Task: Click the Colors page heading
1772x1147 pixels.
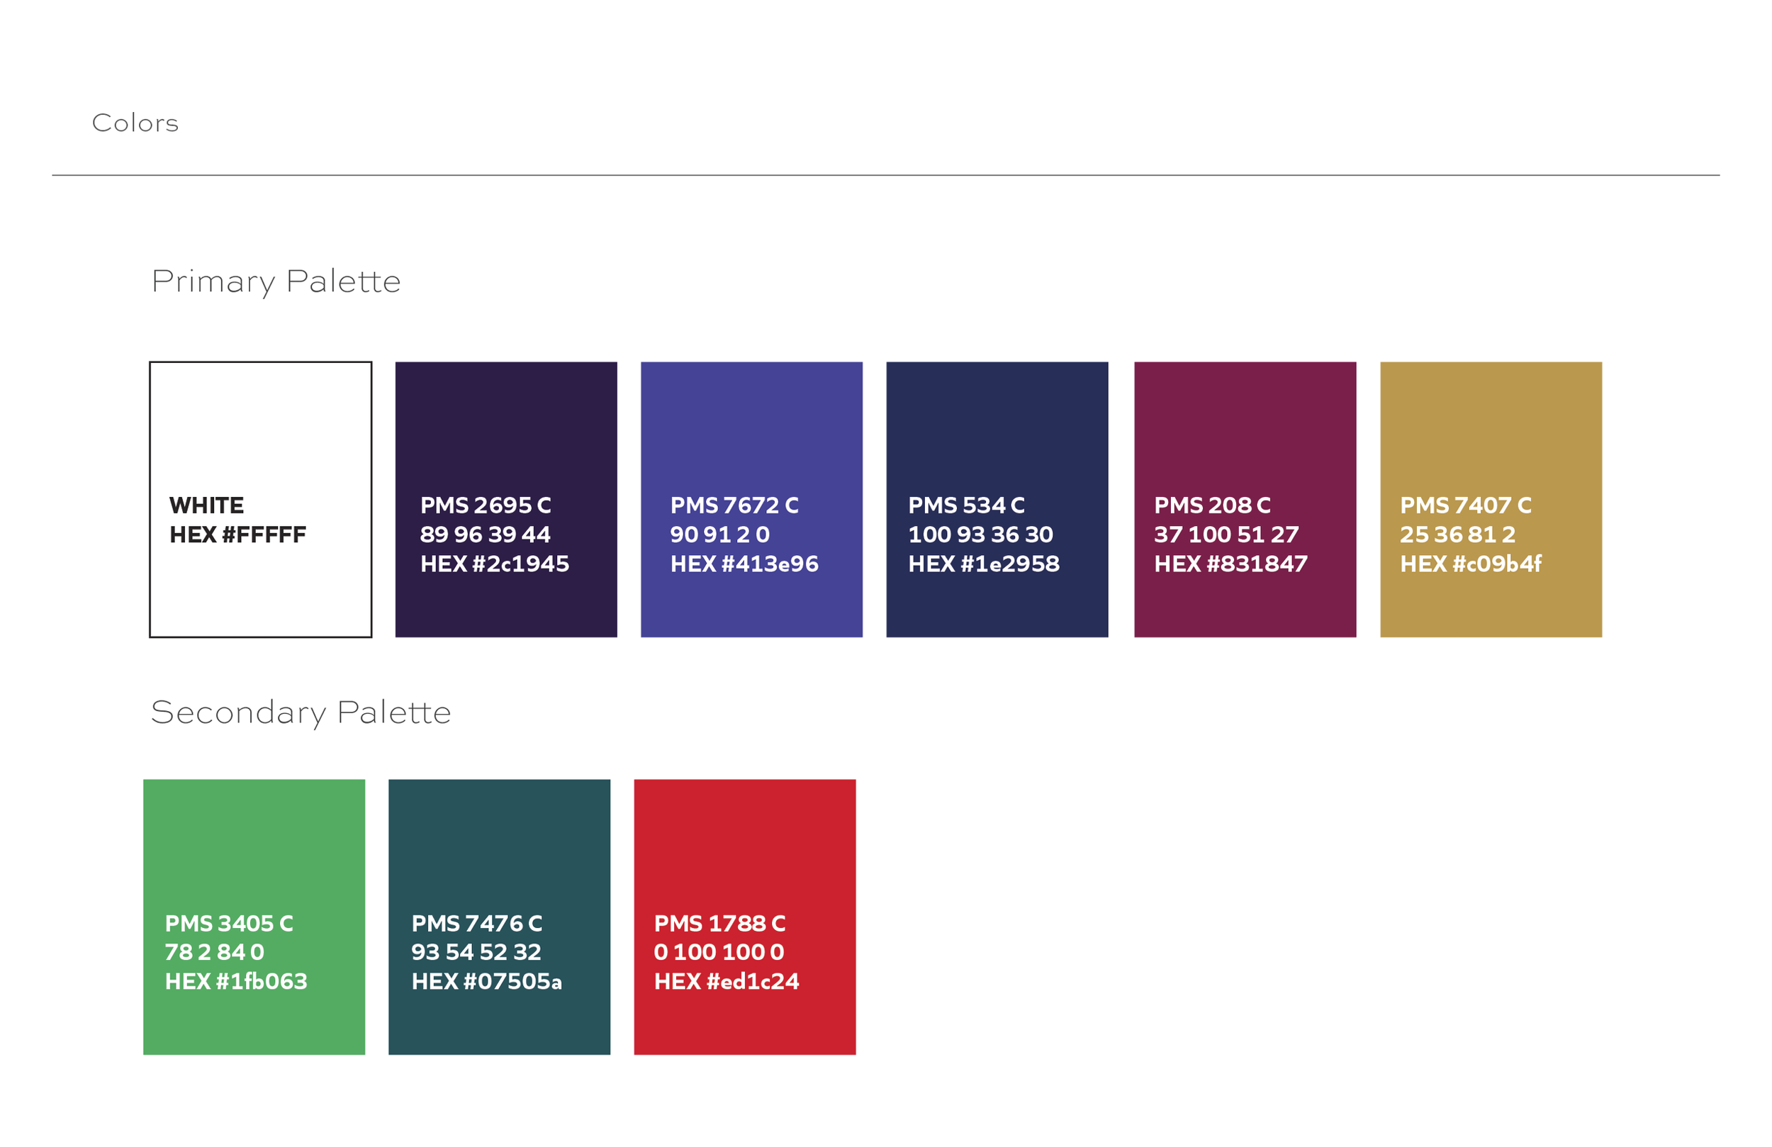Action: (135, 123)
